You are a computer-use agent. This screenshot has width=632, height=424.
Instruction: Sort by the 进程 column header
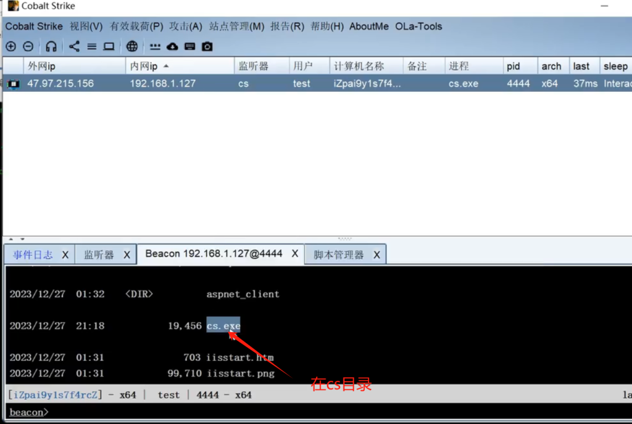coord(474,66)
